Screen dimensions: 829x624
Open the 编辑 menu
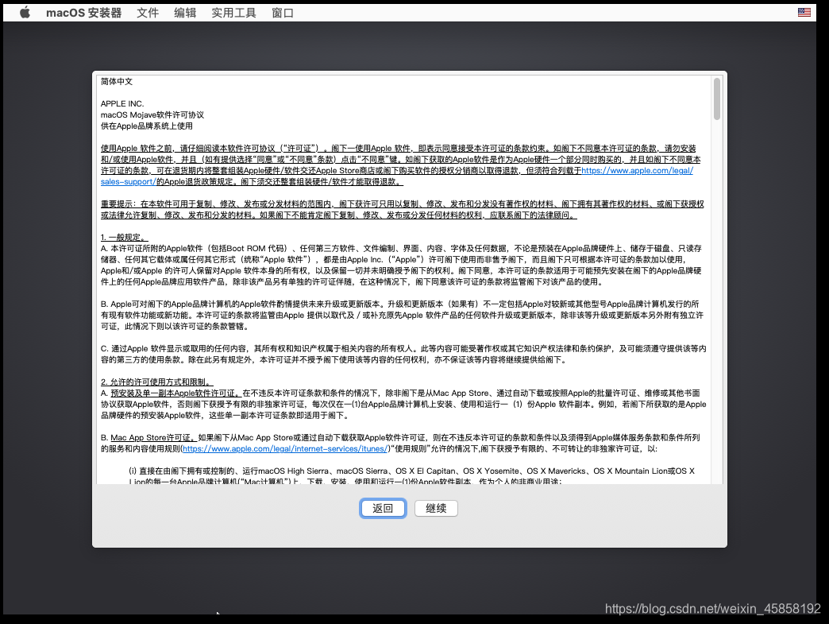185,13
